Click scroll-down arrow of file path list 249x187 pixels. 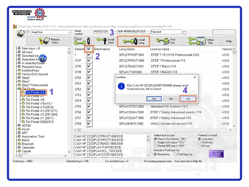(x=148, y=155)
